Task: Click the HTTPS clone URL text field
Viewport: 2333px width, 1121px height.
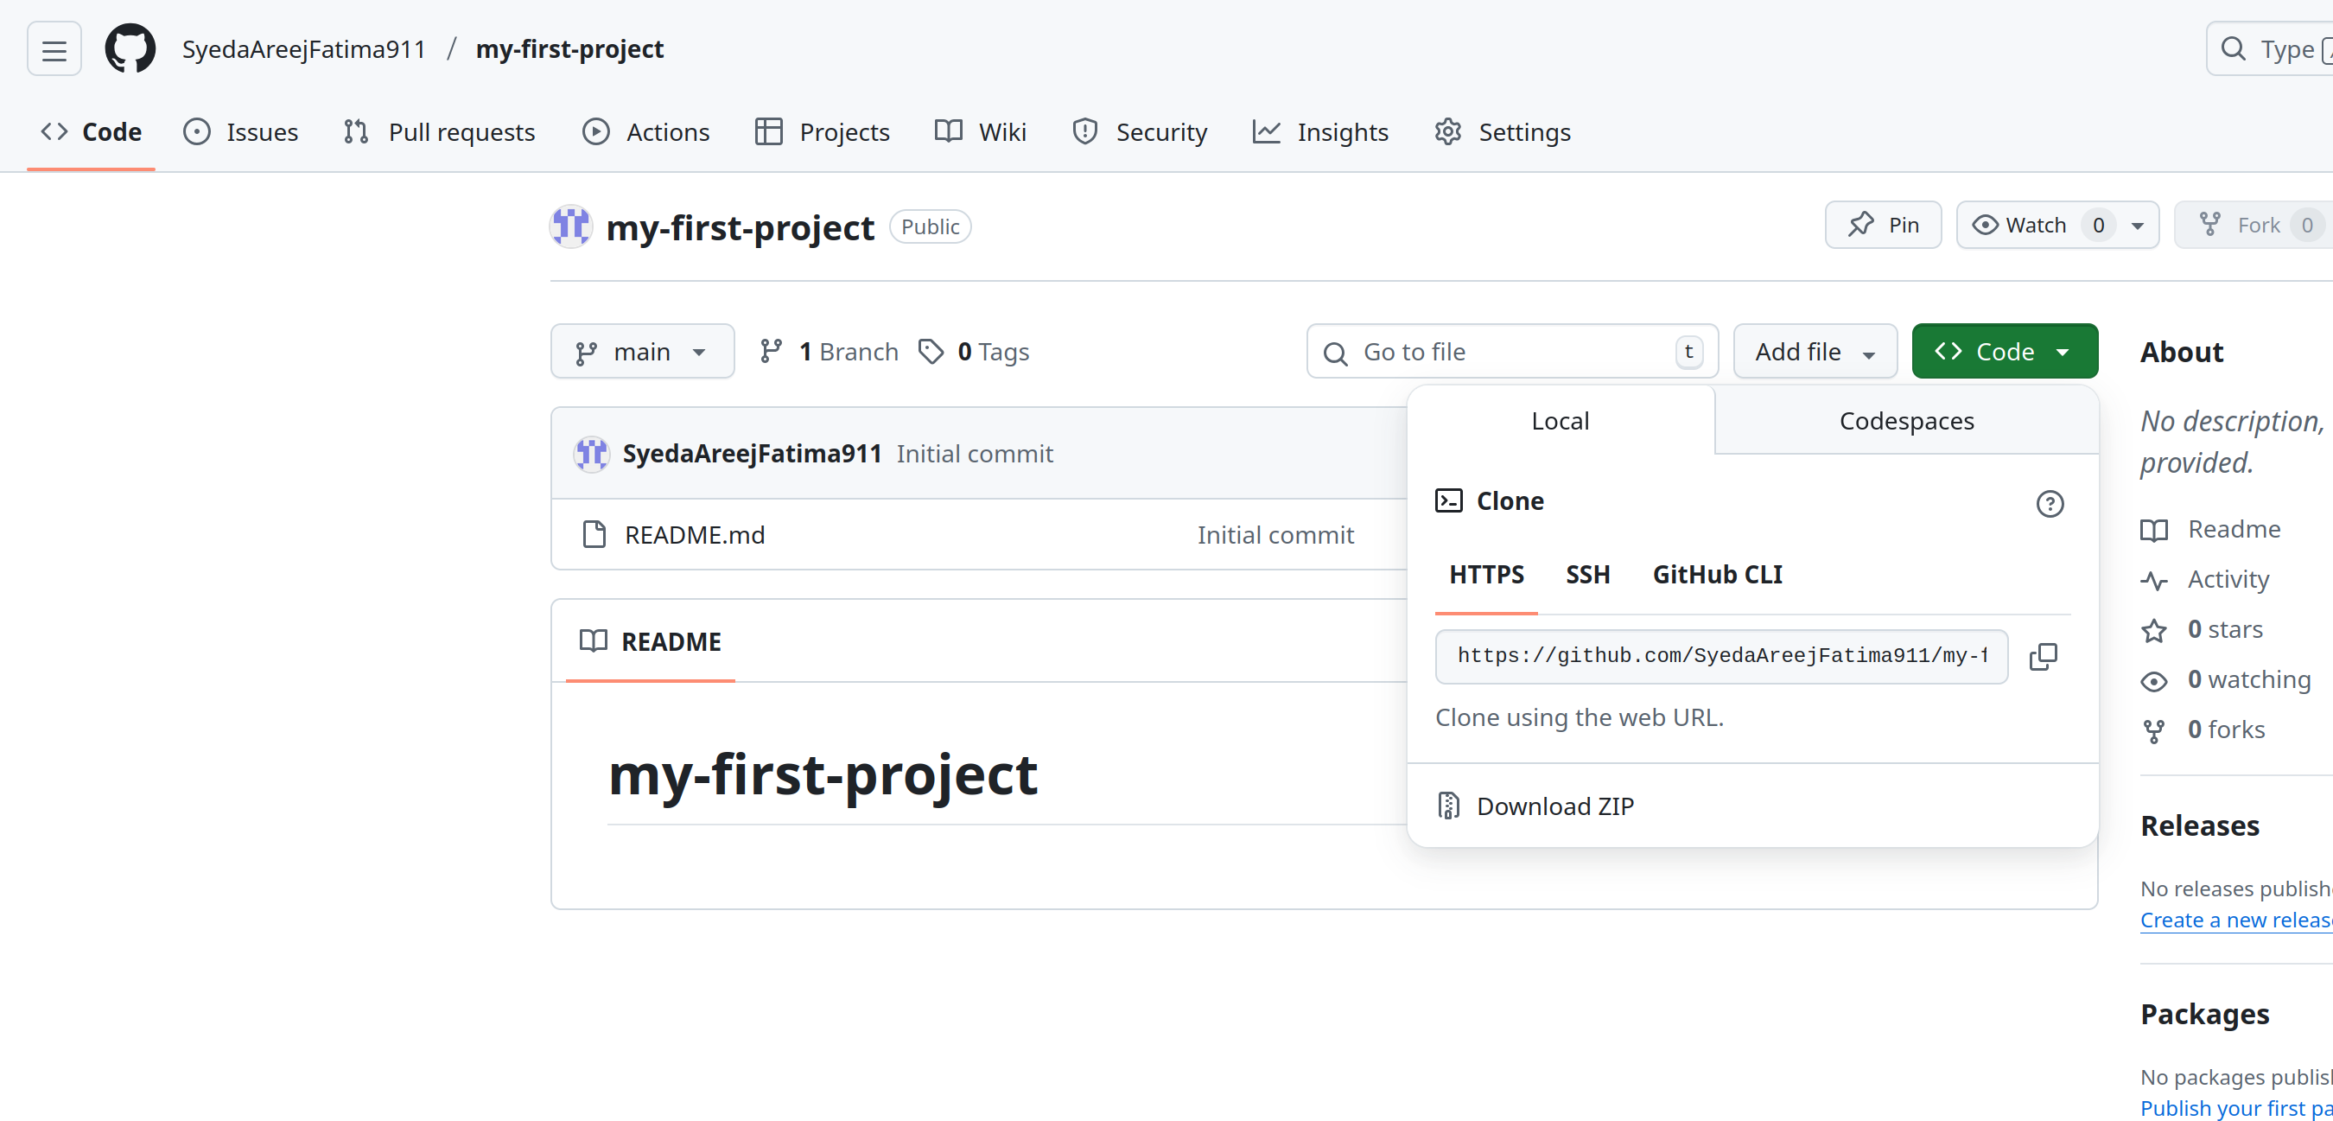Action: [x=1720, y=656]
